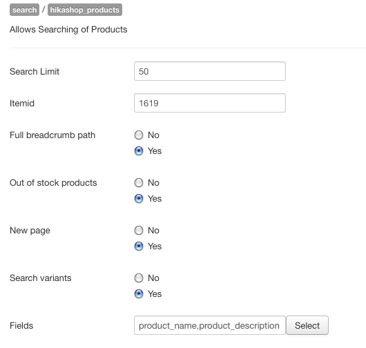Image resolution: width=366 pixels, height=348 pixels.
Task: Select No for Out of stock products
Action: pos(139,182)
